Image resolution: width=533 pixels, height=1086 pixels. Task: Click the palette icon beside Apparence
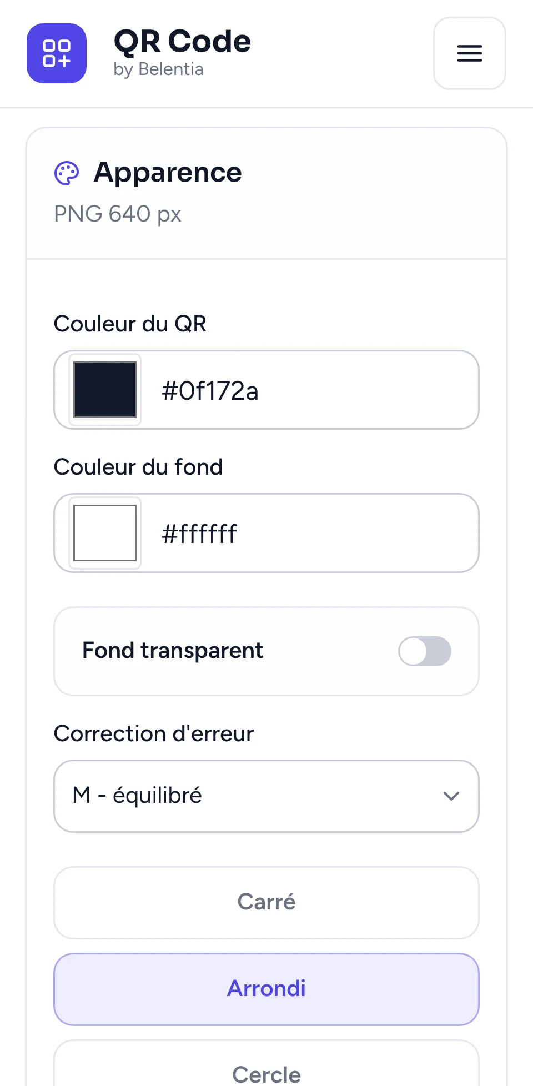point(67,173)
